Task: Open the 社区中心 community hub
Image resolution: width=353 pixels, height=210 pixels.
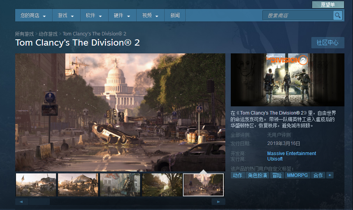Action: (x=328, y=42)
